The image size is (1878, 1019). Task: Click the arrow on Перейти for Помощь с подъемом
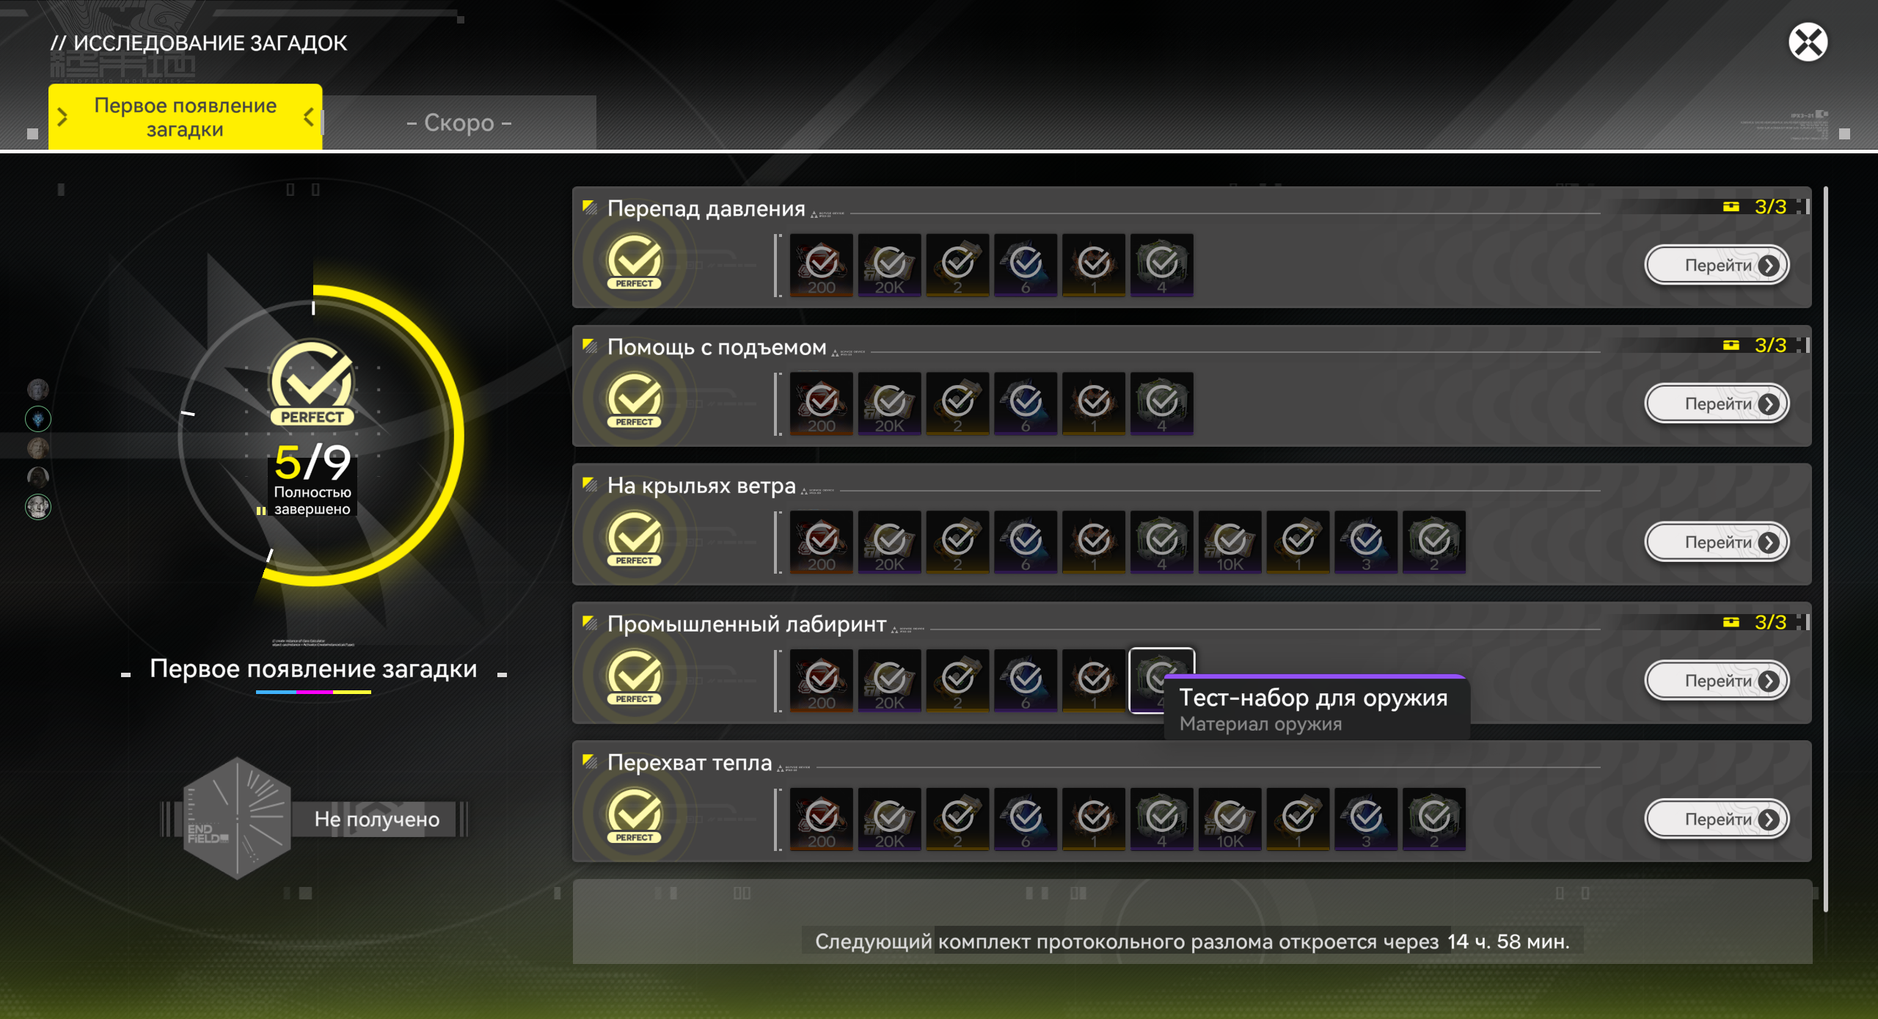1769,404
